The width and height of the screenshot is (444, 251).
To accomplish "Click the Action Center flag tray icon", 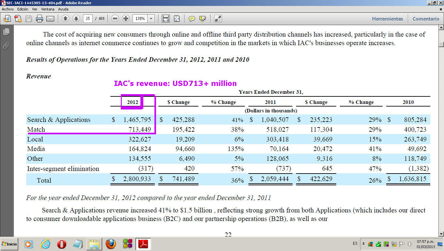I will [401, 244].
